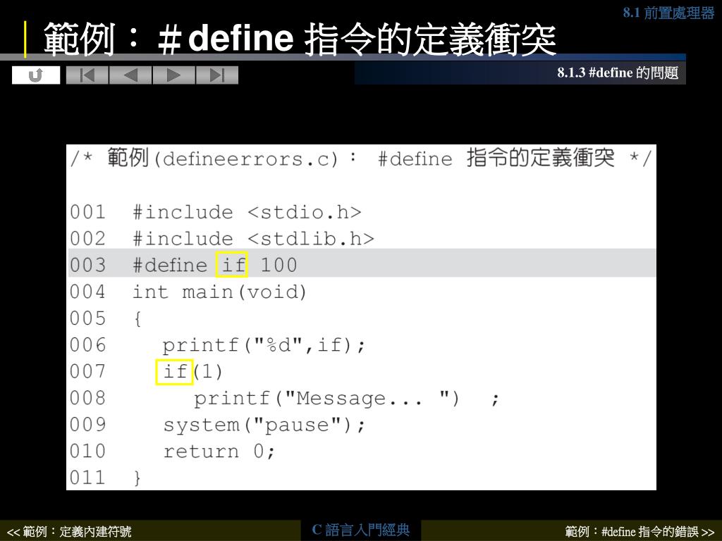Click the 8.1.3 #define 的問題 section label

point(618,73)
